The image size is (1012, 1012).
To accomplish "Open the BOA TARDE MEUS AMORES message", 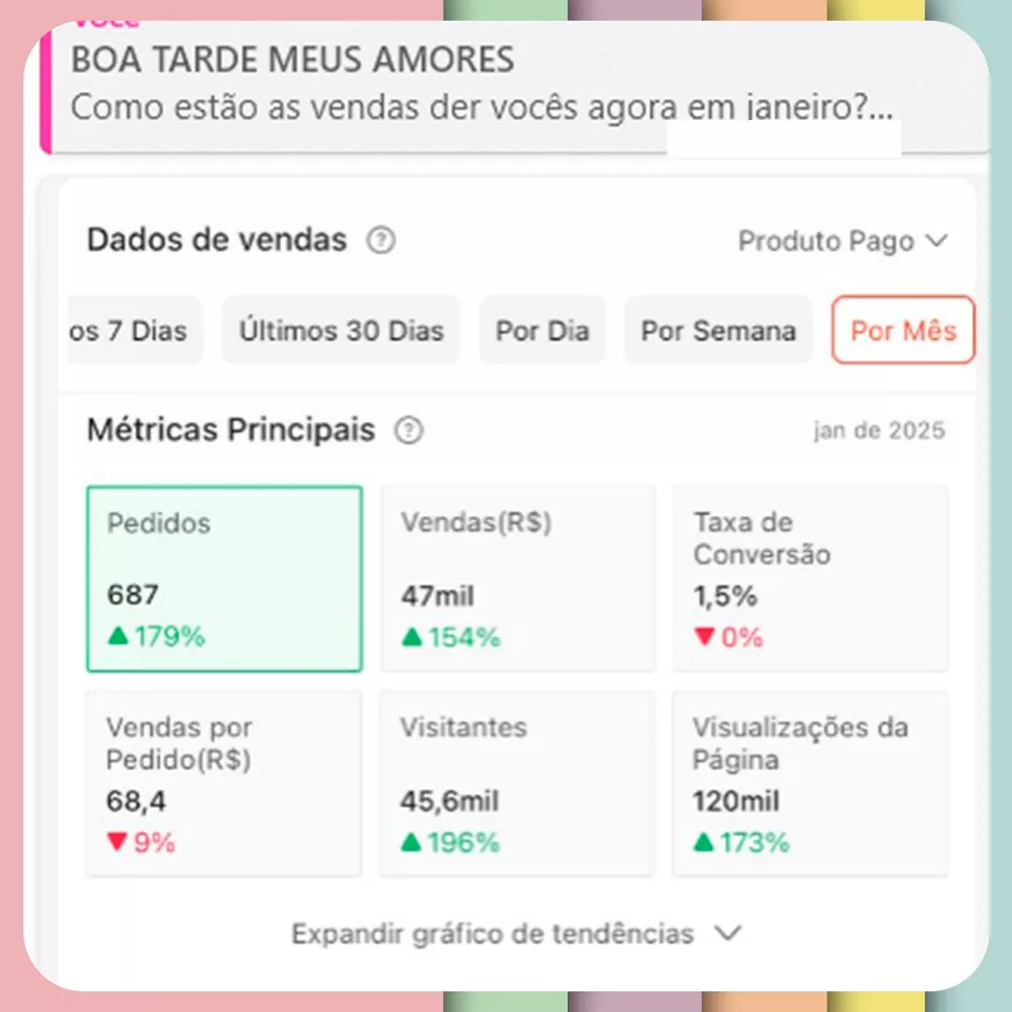I will [513, 84].
